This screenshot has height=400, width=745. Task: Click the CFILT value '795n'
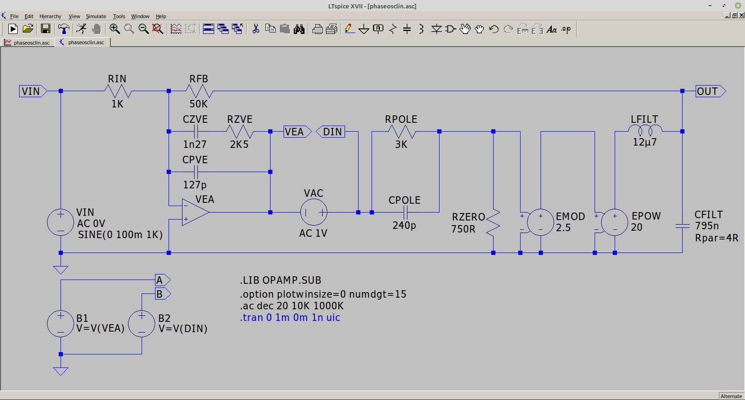[x=707, y=226]
